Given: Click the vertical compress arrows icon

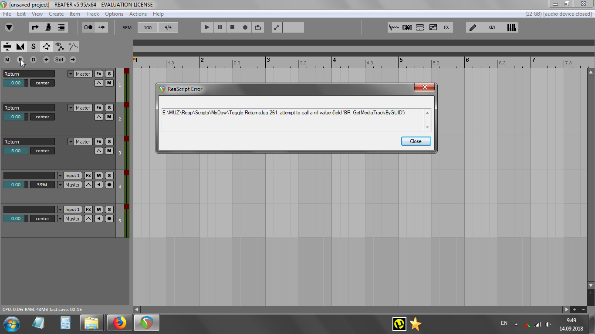Looking at the screenshot, I should click(x=7, y=46).
